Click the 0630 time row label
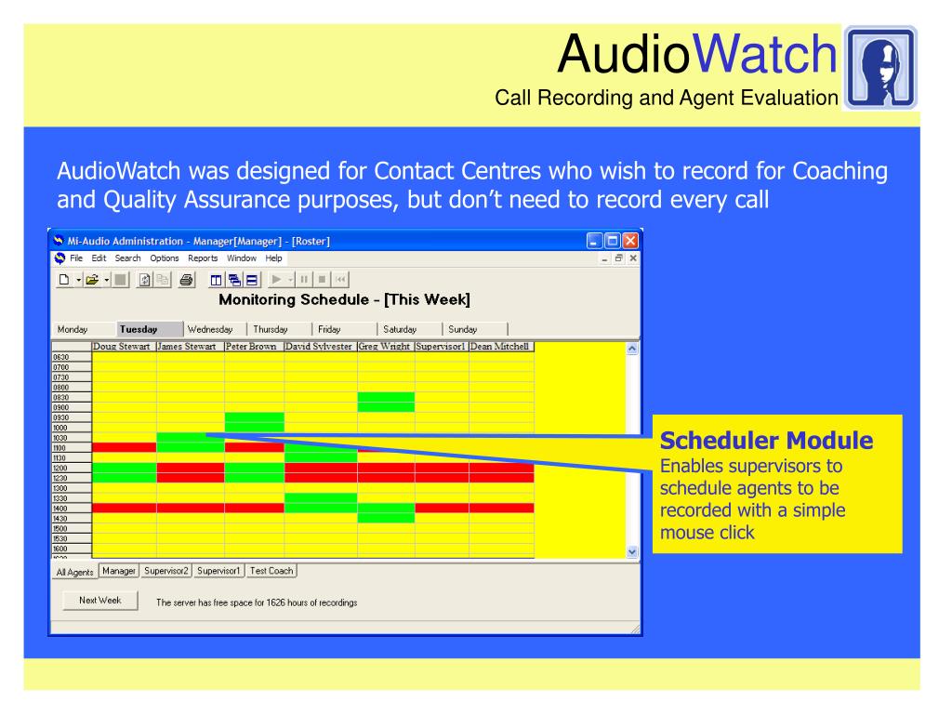The height and width of the screenshot is (714, 952). [72, 357]
